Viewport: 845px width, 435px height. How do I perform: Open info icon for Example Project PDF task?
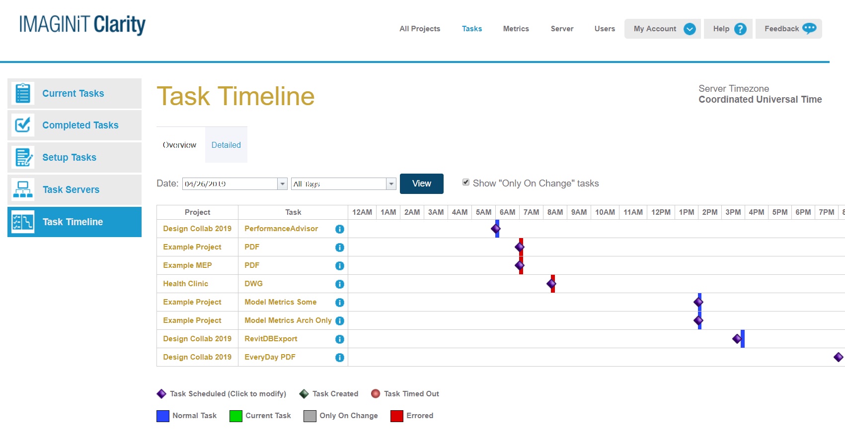[x=340, y=248]
